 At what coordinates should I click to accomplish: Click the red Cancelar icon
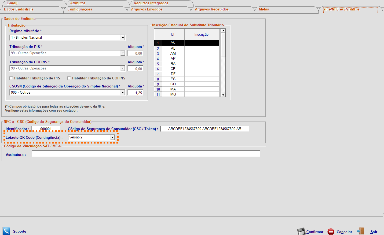[x=331, y=232]
